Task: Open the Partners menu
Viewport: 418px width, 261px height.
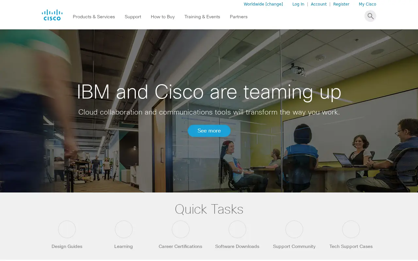Action: (239, 17)
